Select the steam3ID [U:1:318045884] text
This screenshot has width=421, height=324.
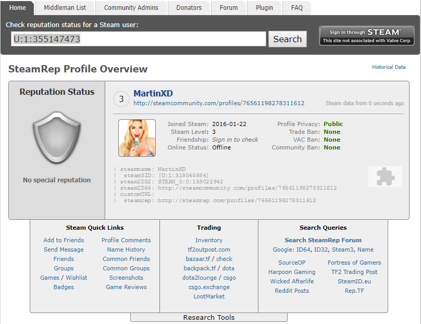click(183, 176)
